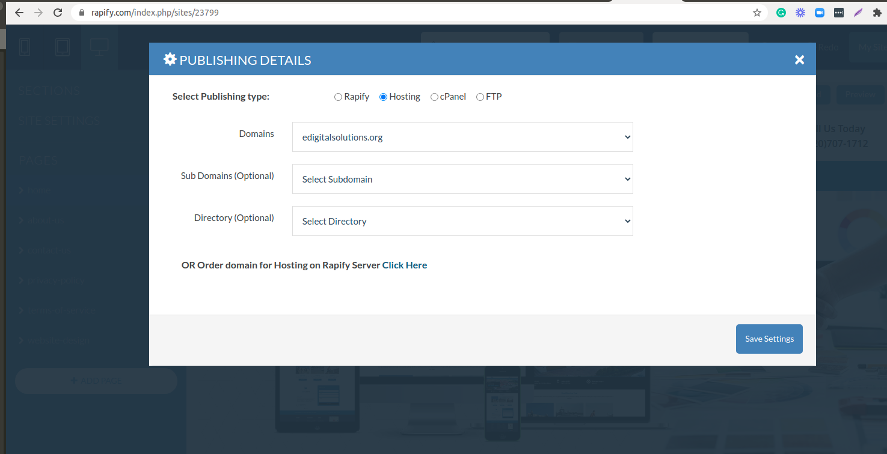Click the dark three-dots extension icon
Screen dimensions: 887x454
pos(839,13)
